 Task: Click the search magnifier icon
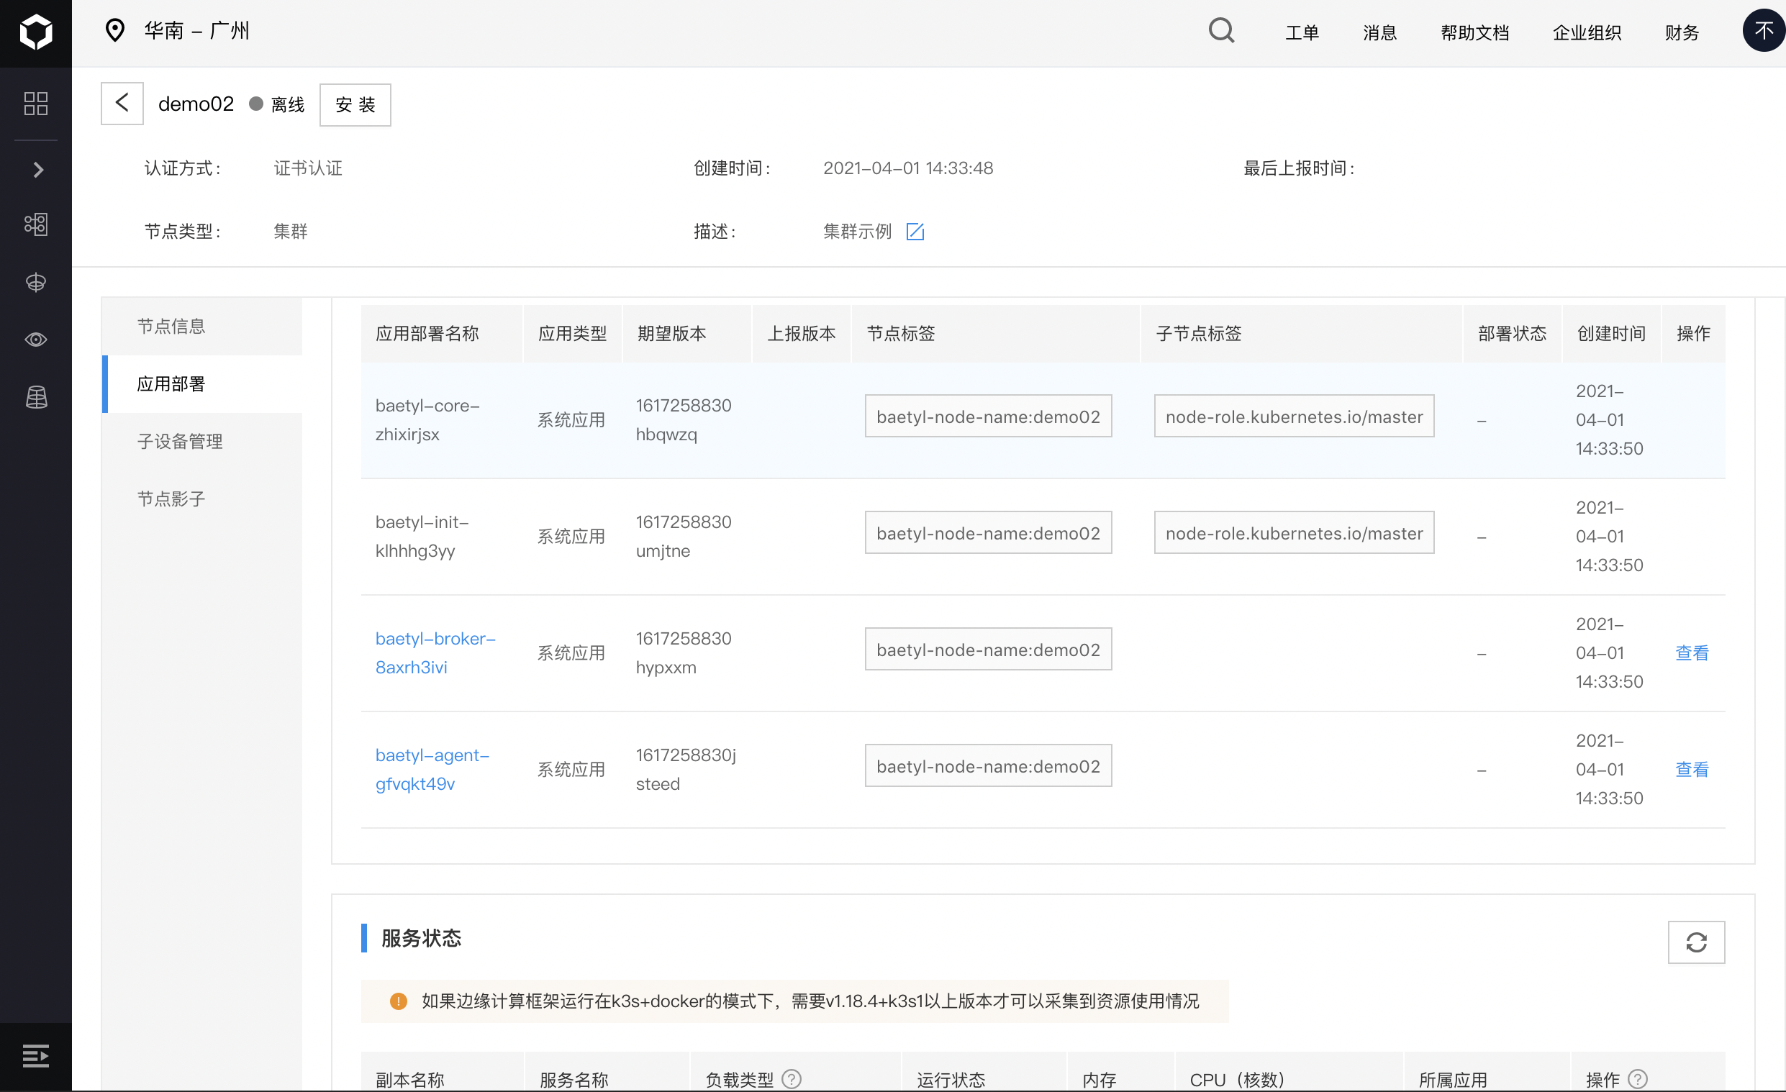(1221, 30)
